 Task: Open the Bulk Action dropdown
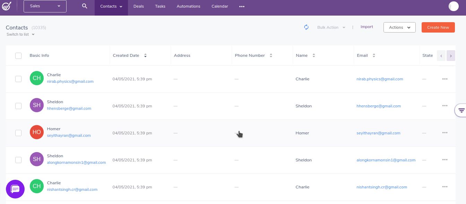coord(331,27)
